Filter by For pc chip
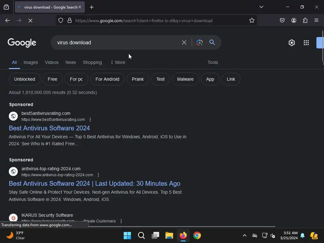 [x=76, y=79]
